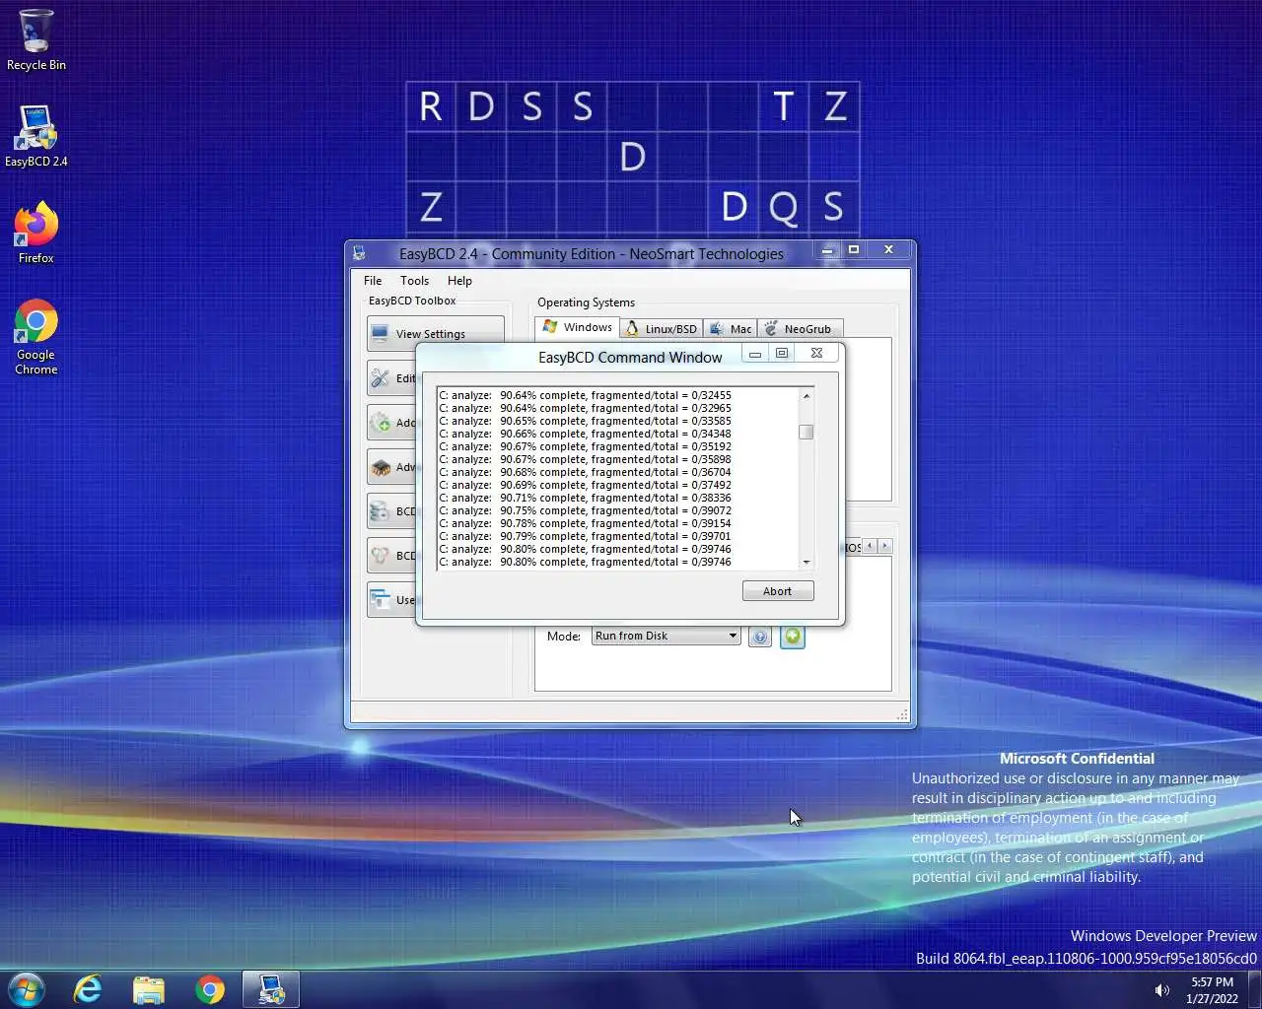Viewport: 1262px width, 1009px height.
Task: Open the EasyBCD 2.4 desktop shortcut
Action: tap(35, 136)
